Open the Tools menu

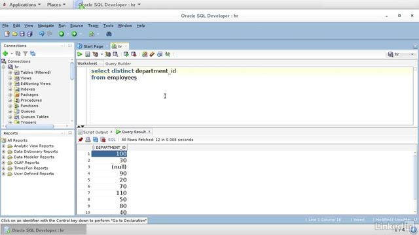click(x=108, y=25)
